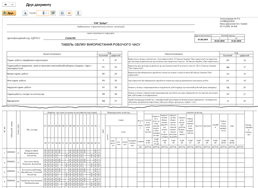The image size is (258, 188).
Task: Select the period start date 01.07.2019
Action: [x=220, y=41]
